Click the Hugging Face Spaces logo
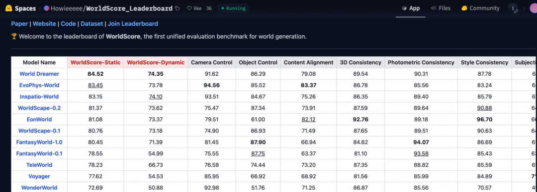This screenshot has width=537, height=192. (x=9, y=8)
